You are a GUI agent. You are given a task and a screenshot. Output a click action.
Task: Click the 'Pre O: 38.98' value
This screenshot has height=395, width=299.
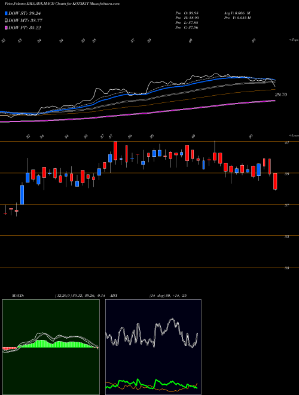coord(187,13)
